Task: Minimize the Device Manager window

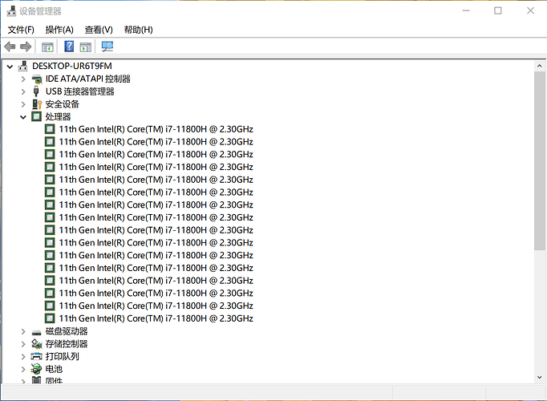Action: point(466,10)
